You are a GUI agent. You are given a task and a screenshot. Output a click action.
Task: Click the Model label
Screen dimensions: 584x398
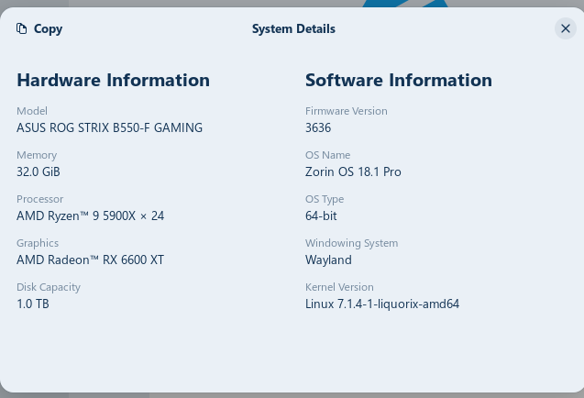pyautogui.click(x=32, y=111)
